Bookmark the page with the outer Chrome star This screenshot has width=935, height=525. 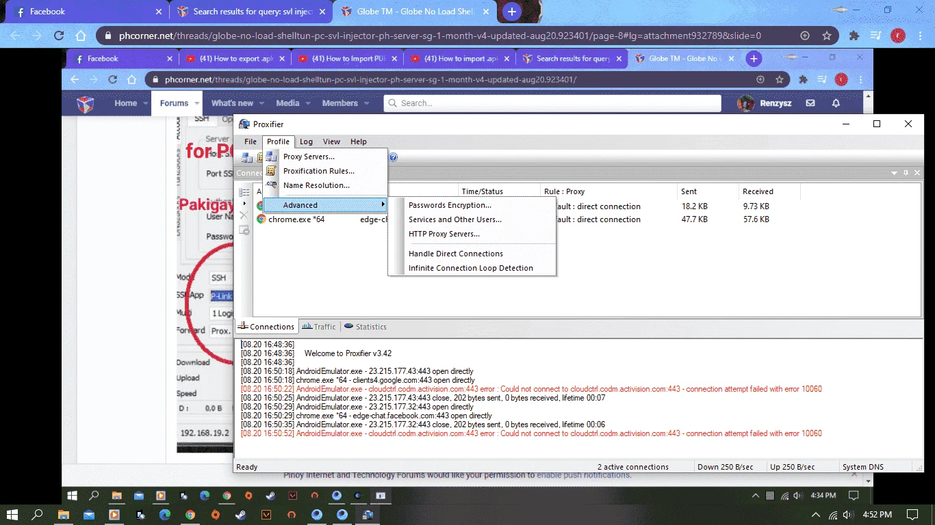pos(827,36)
